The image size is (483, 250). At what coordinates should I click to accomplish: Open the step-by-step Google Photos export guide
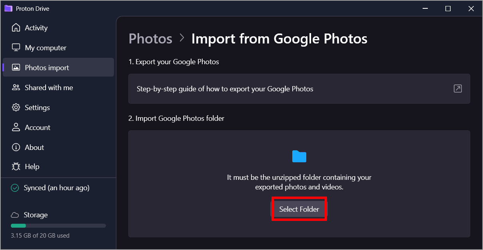tap(299, 89)
